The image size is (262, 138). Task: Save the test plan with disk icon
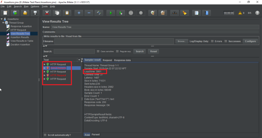pos(35,13)
